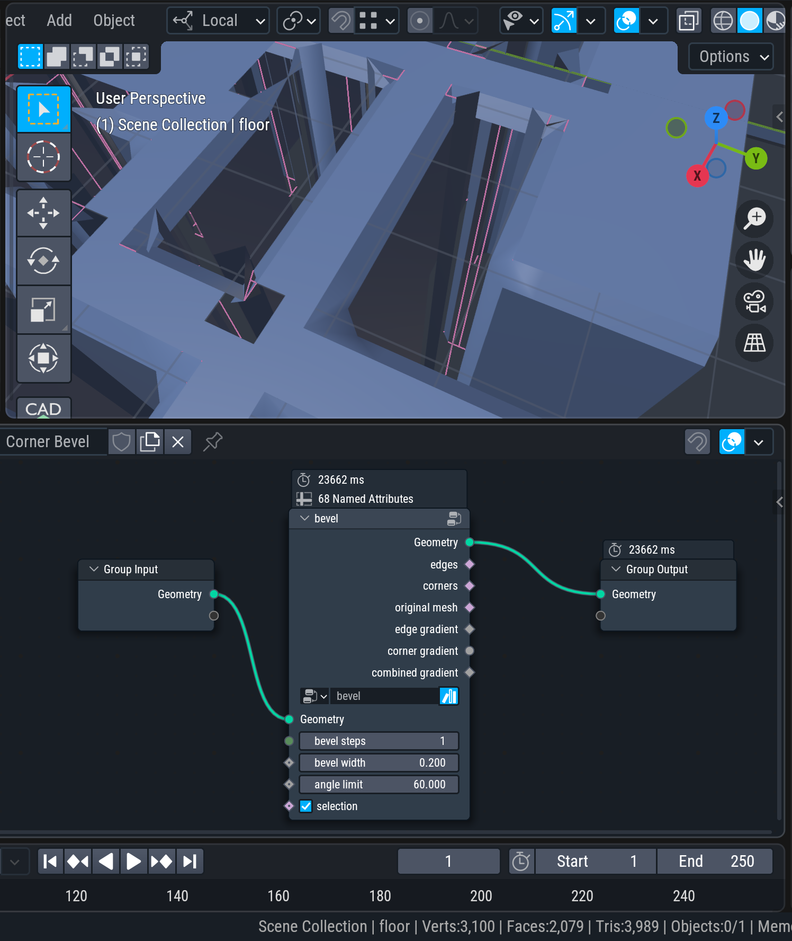Collapse the Group Output node
792x941 pixels.
pyautogui.click(x=616, y=569)
